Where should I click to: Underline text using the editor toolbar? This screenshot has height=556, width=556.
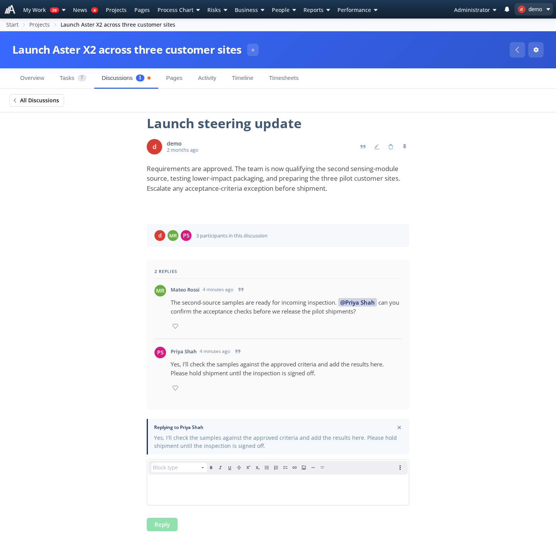[x=230, y=468]
